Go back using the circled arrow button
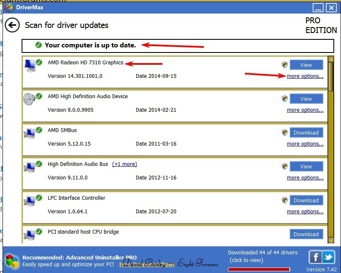 tap(12, 25)
